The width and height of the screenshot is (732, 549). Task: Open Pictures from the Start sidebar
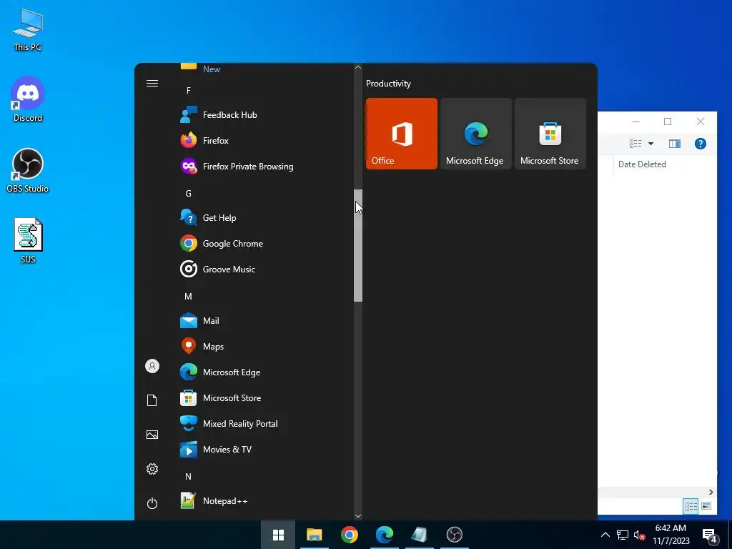152,435
